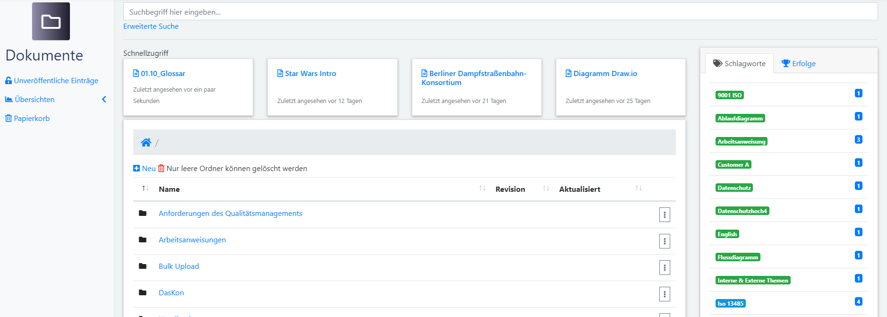Click the trash icon beside Papierkorb
Screen dimensions: 887x317
pyautogui.click(x=9, y=118)
